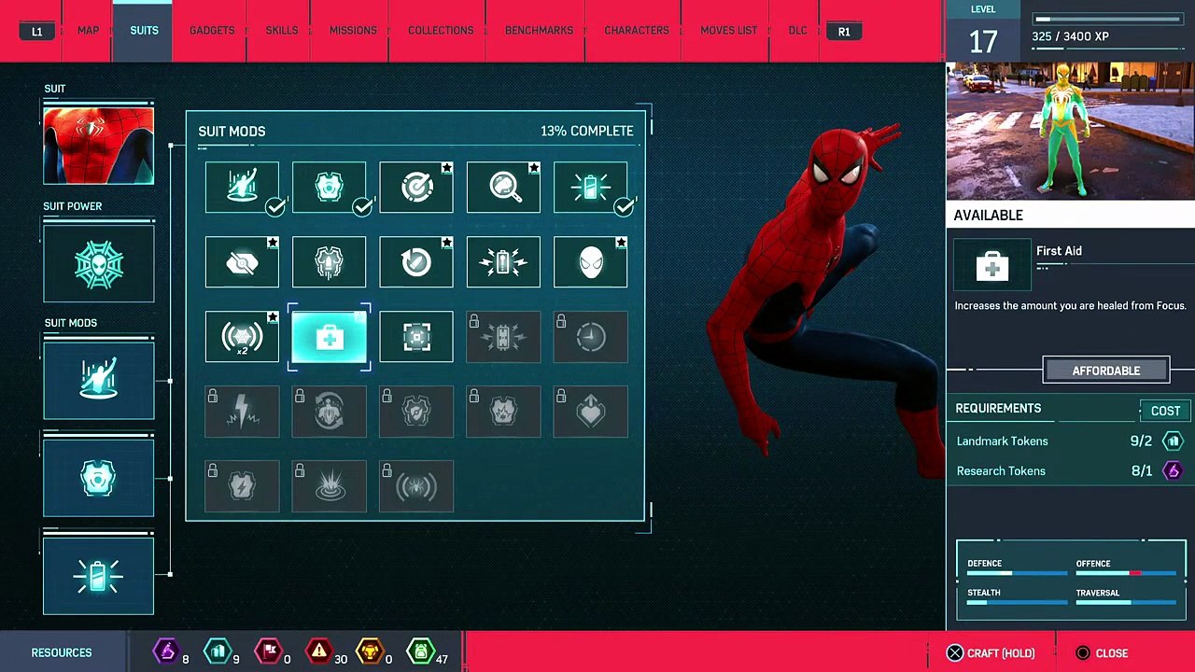Select the locked electric vest mod
The height and width of the screenshot is (672, 1195).
[242, 486]
